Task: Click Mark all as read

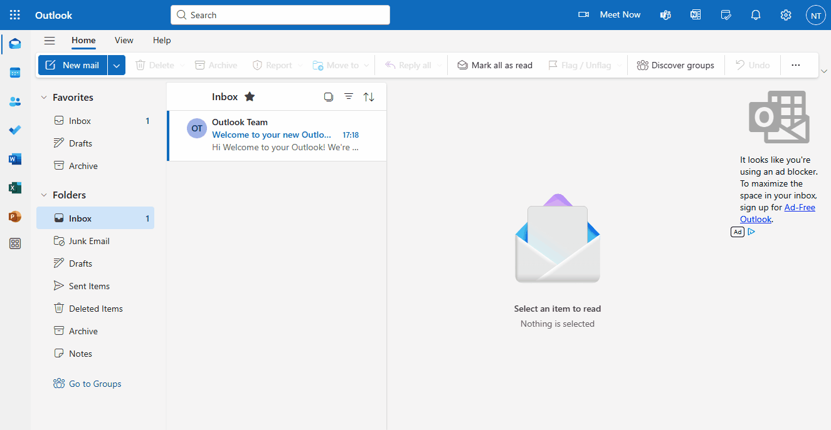Action: coord(495,65)
